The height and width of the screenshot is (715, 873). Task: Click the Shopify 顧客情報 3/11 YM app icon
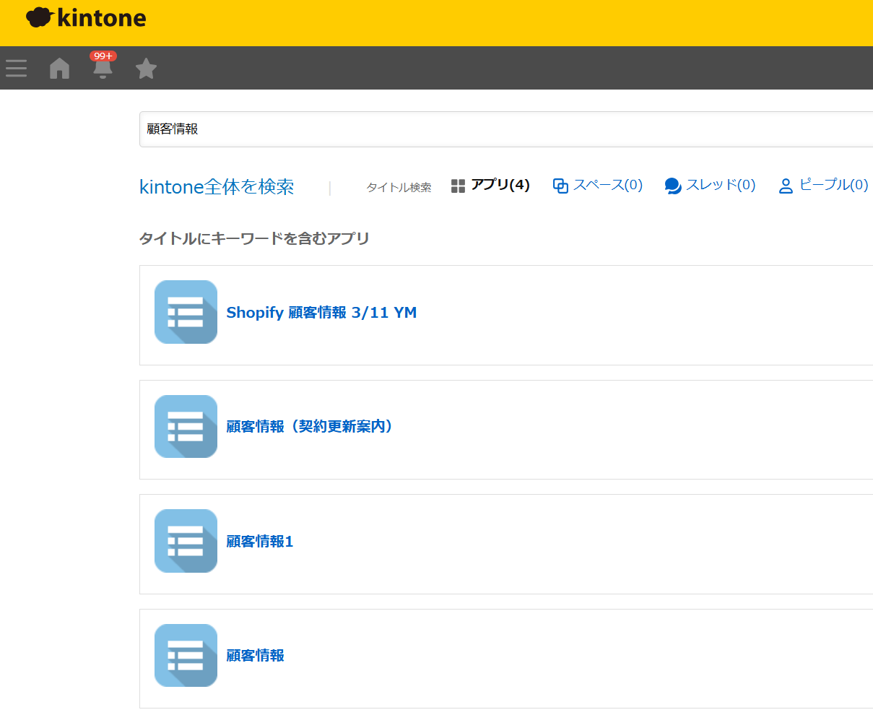point(186,312)
